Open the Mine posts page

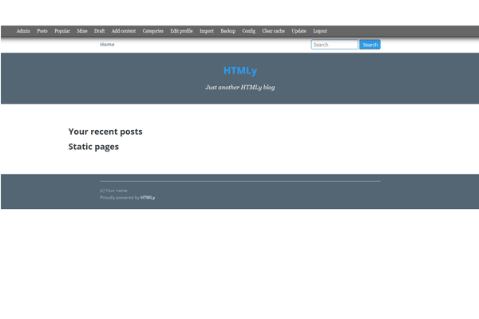tap(82, 31)
